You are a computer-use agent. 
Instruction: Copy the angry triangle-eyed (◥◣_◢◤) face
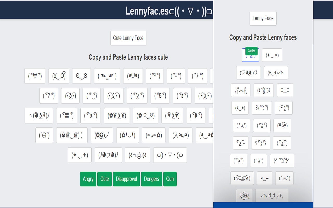click(107, 76)
